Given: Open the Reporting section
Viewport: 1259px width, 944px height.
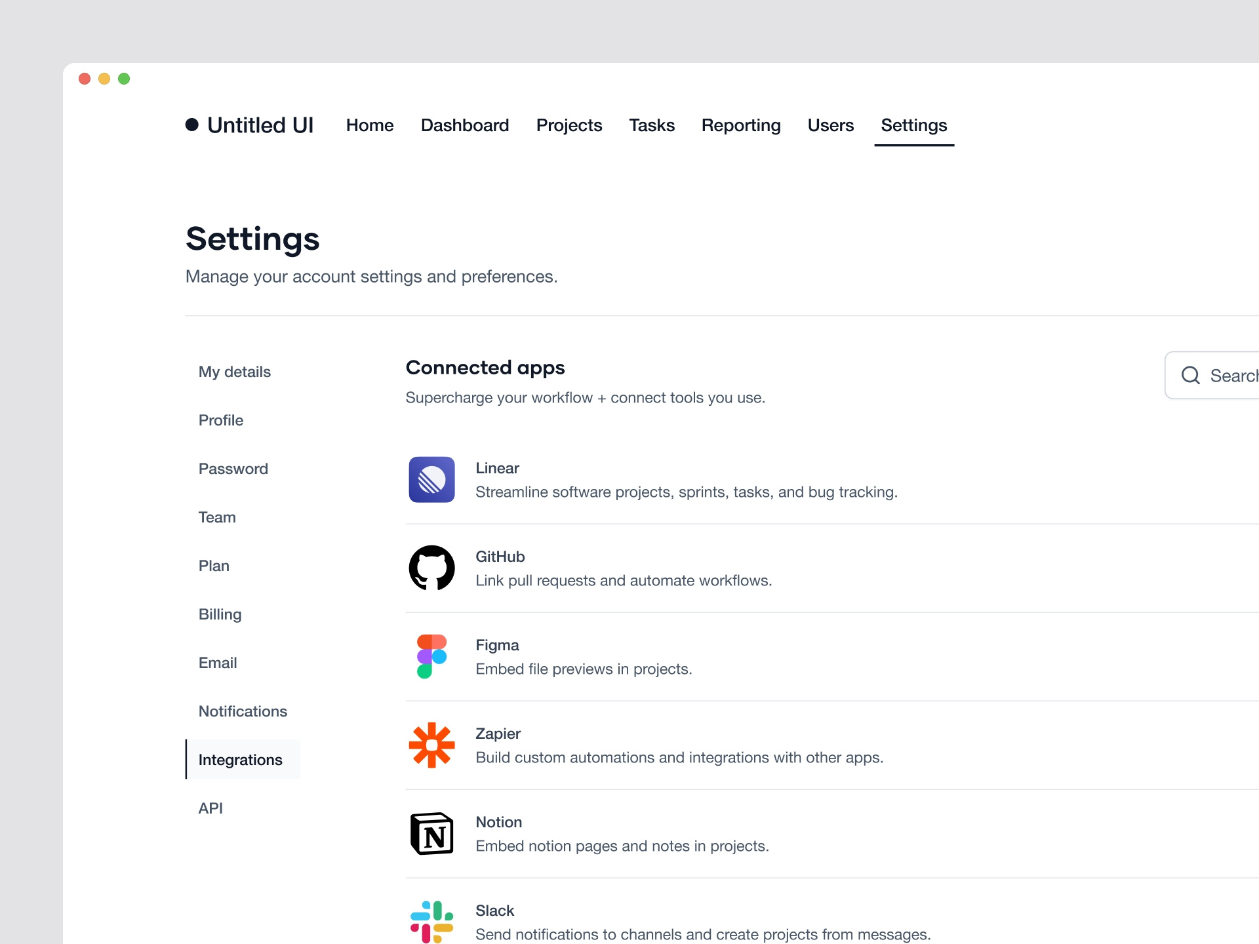Looking at the screenshot, I should click(741, 125).
